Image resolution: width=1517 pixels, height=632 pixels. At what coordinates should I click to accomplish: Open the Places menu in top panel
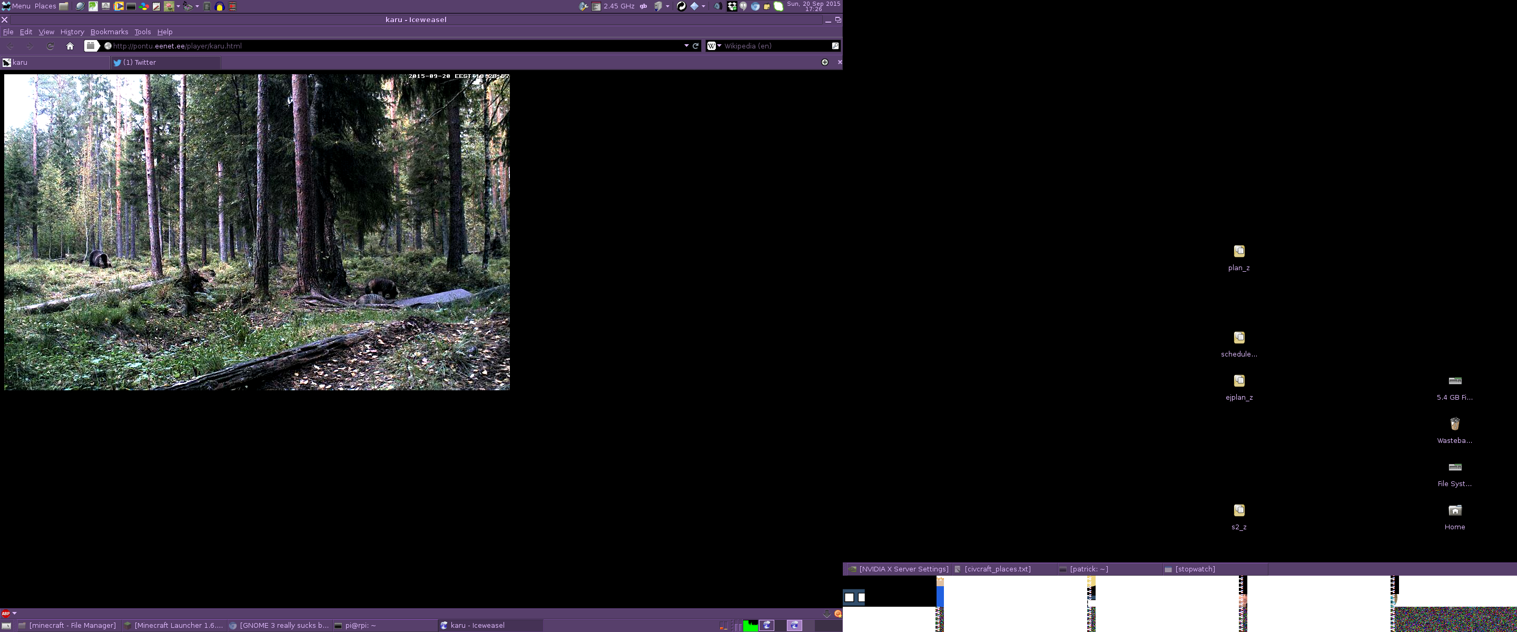click(x=45, y=6)
